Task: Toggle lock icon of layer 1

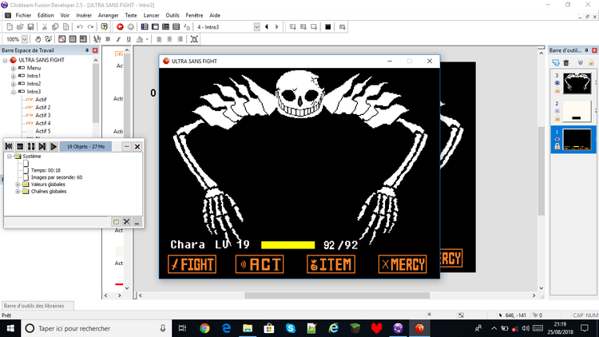Action: 557,146
